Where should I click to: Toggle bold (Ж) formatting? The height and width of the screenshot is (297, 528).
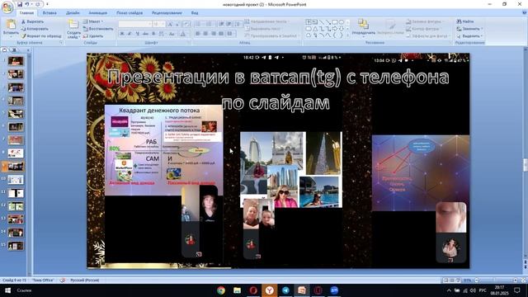[x=122, y=34]
